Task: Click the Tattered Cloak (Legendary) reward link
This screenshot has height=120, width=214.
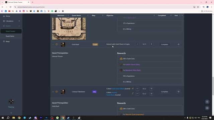Action: coord(134,114)
